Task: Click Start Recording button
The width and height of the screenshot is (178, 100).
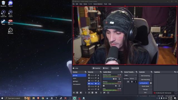Action: 145,80
